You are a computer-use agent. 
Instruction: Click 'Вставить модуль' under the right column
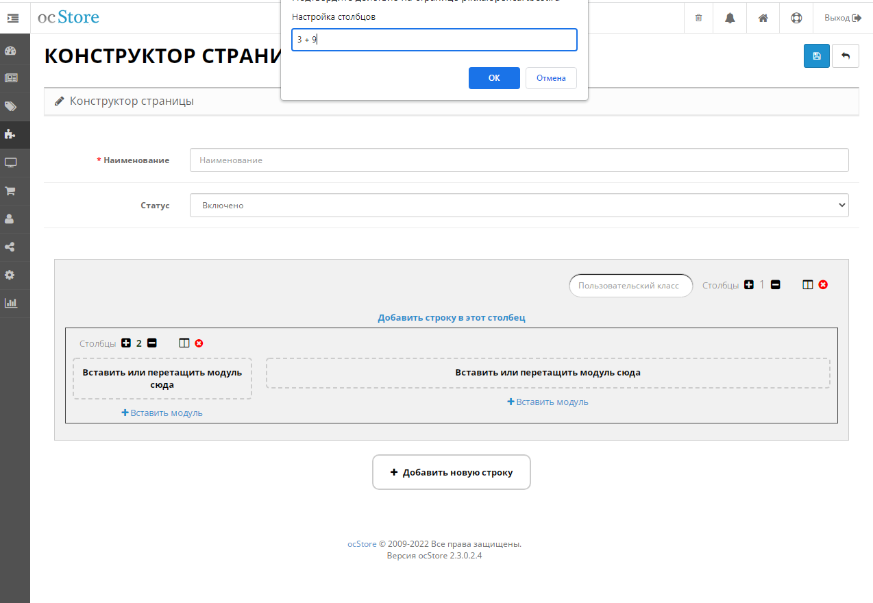[x=548, y=402]
